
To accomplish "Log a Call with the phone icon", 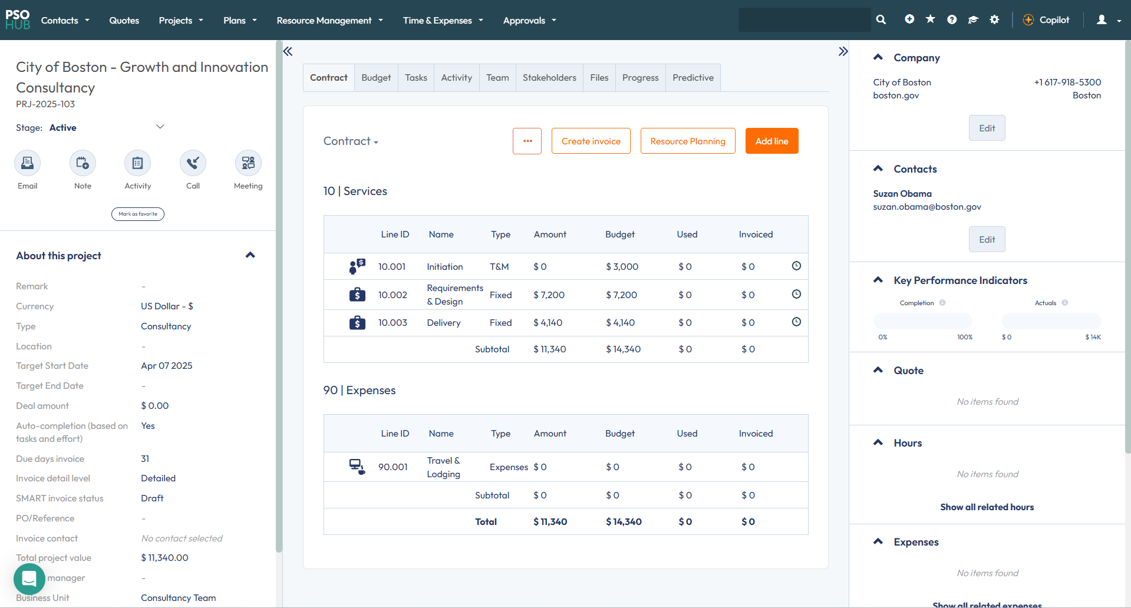I will (x=193, y=163).
